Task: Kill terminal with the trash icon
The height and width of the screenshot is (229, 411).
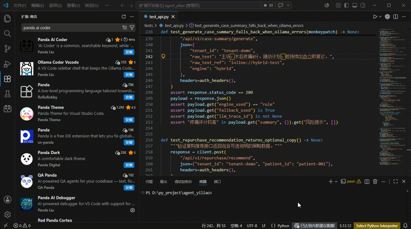Action: (x=375, y=182)
